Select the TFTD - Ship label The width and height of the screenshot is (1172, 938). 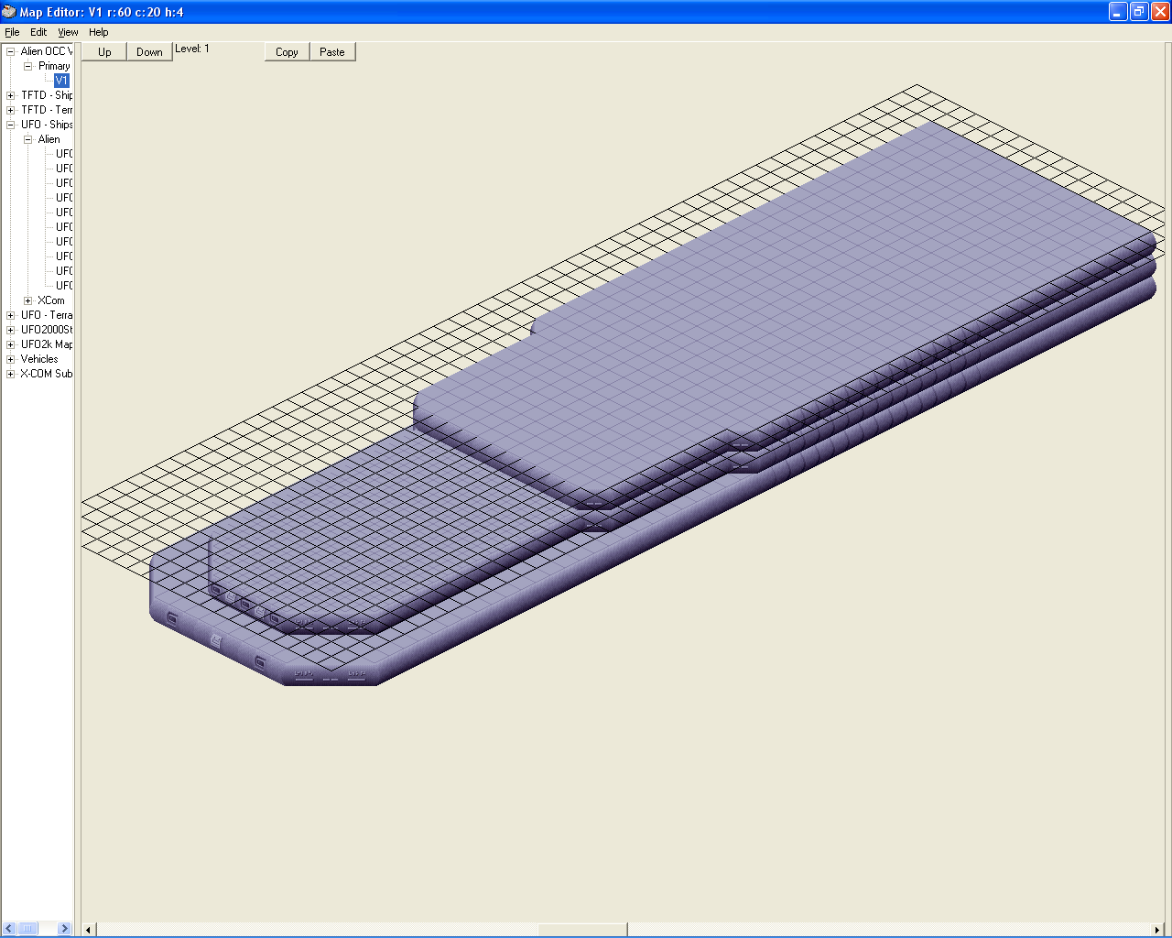pyautogui.click(x=47, y=95)
